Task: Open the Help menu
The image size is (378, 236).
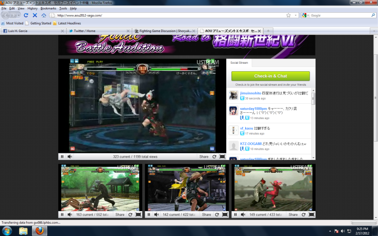Action: (73, 8)
